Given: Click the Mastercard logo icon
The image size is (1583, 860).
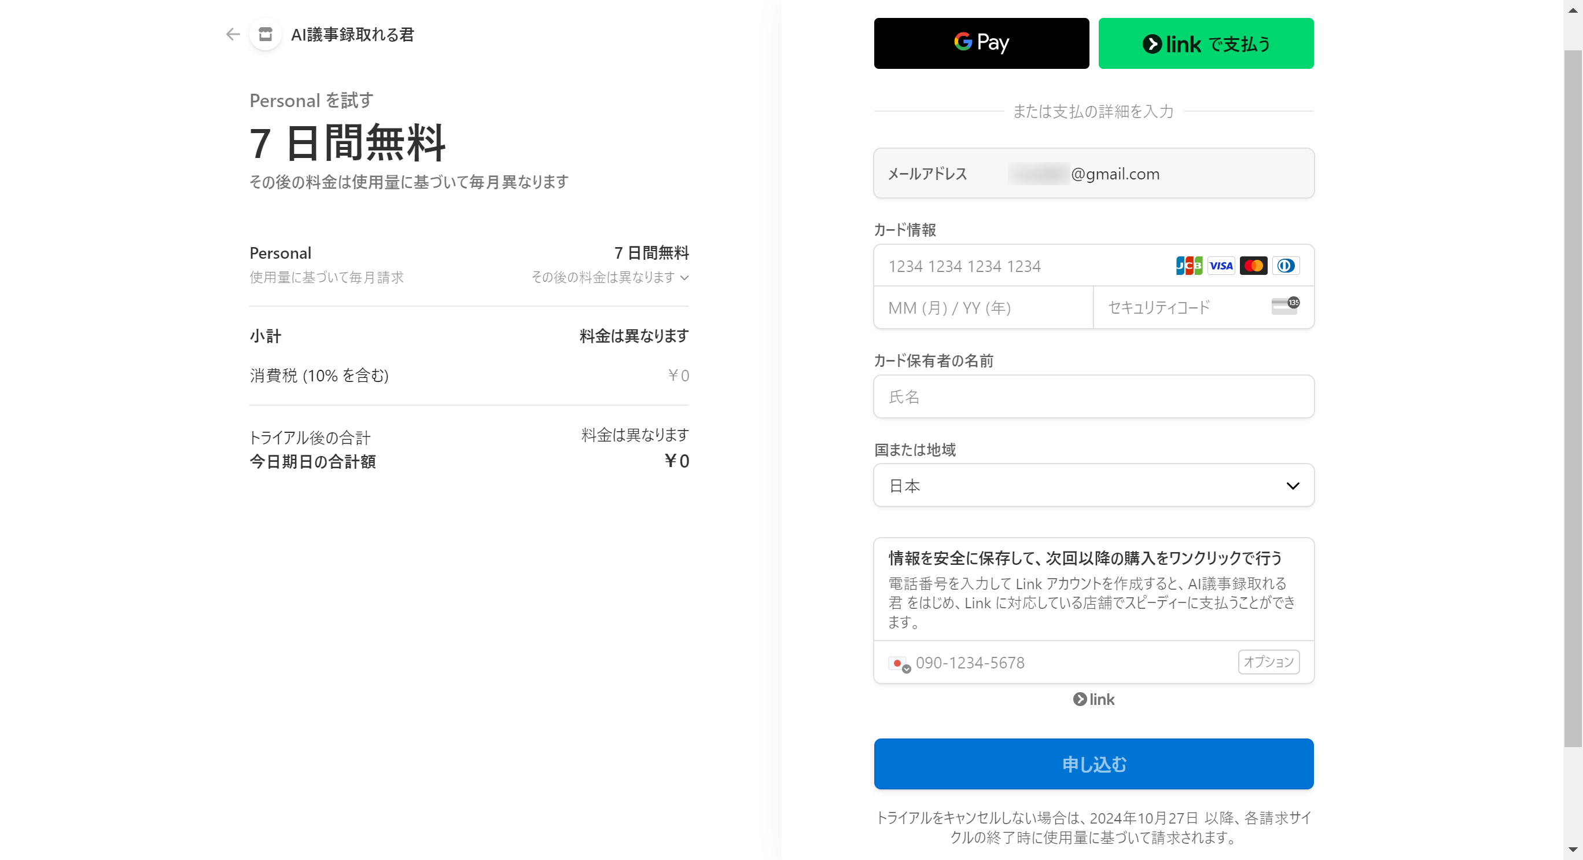Looking at the screenshot, I should tap(1253, 266).
